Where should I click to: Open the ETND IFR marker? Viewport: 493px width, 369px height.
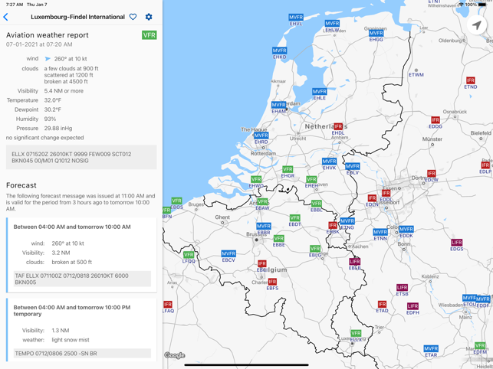pyautogui.click(x=470, y=80)
